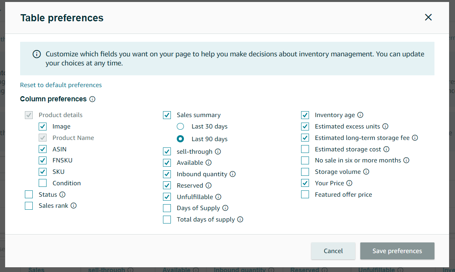Check the Featured offer price option

(x=305, y=194)
